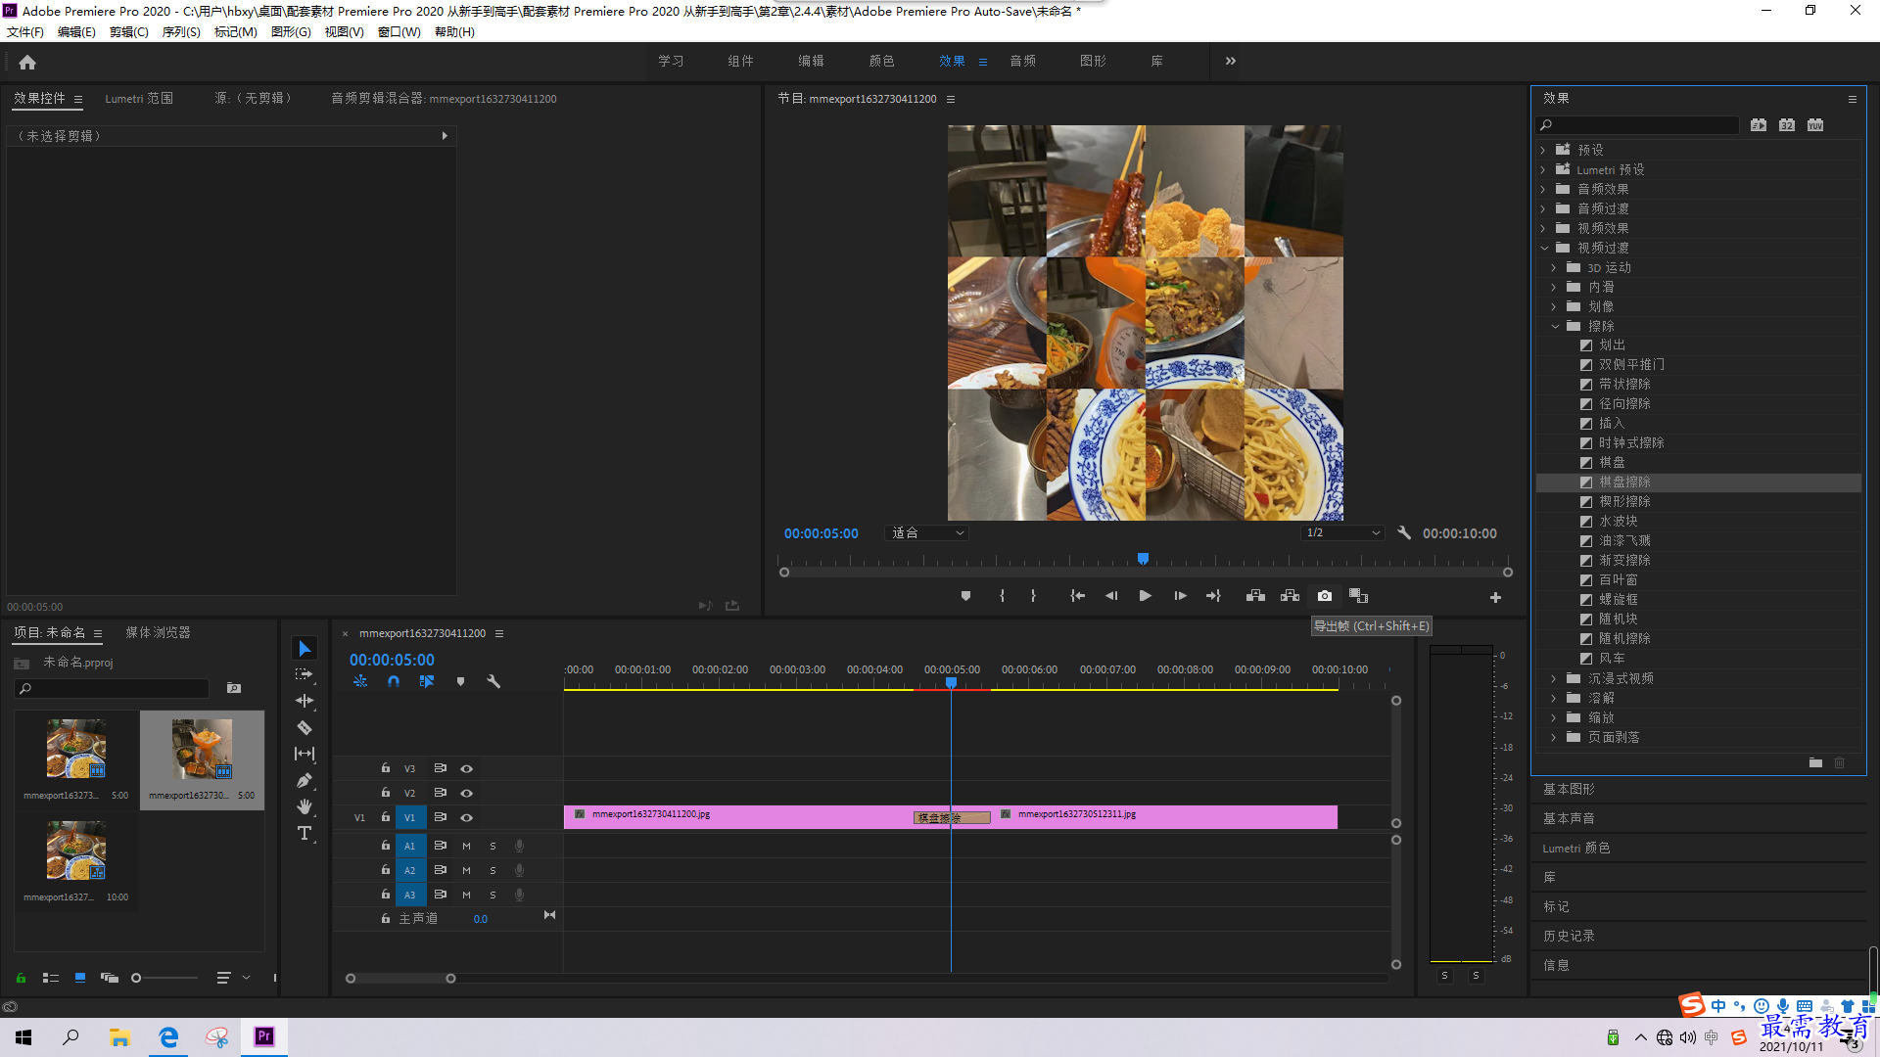Click the Play button in Program monitor
This screenshot has width=1880, height=1057.
(1145, 596)
